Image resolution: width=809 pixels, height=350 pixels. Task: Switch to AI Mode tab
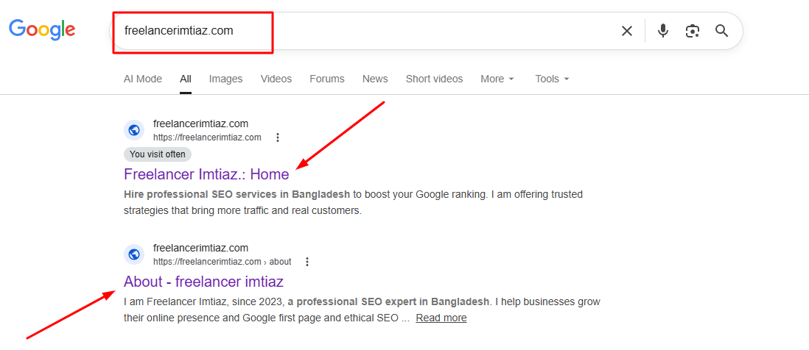(143, 79)
